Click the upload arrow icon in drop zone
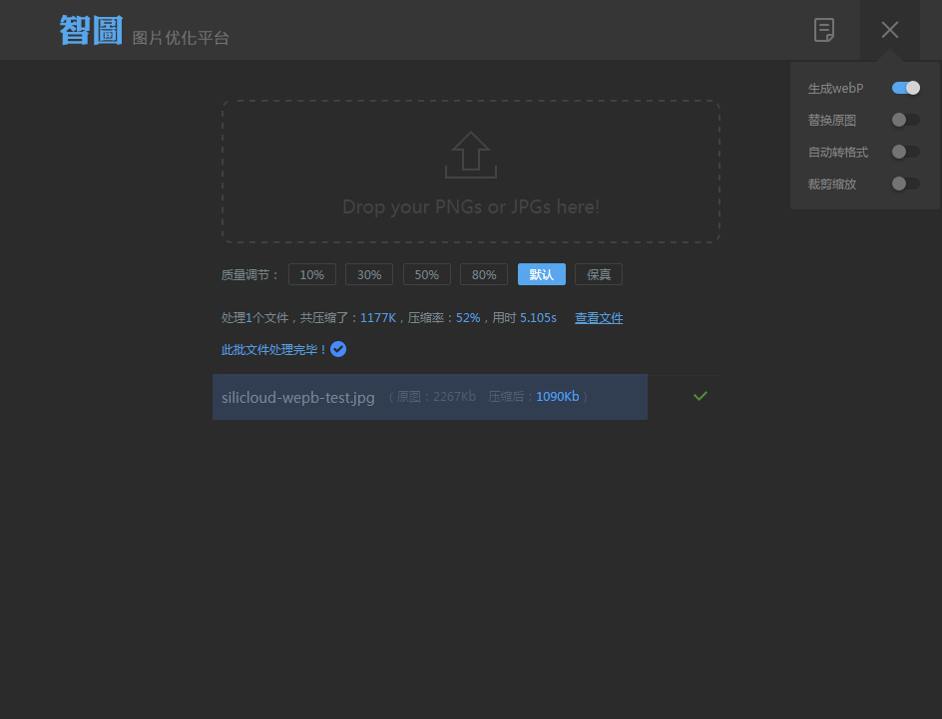The width and height of the screenshot is (942, 719). click(470, 155)
